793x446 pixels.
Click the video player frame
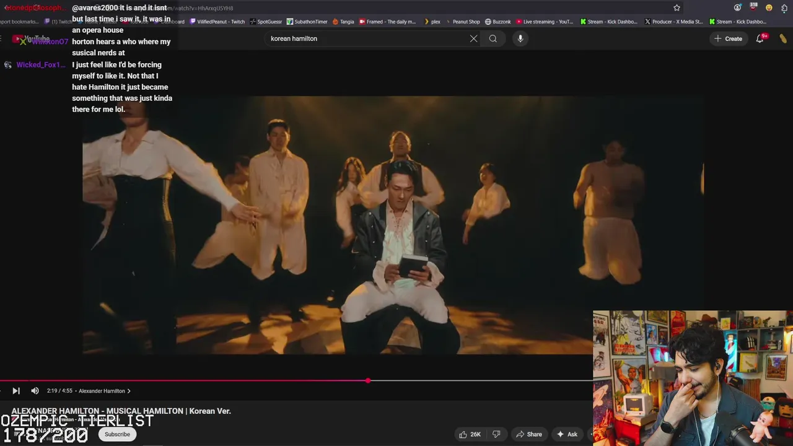393,225
